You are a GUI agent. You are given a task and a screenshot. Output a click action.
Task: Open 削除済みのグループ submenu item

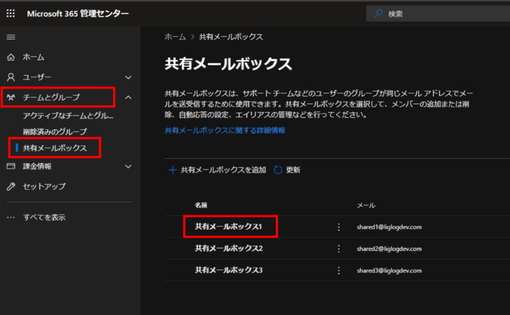[55, 132]
